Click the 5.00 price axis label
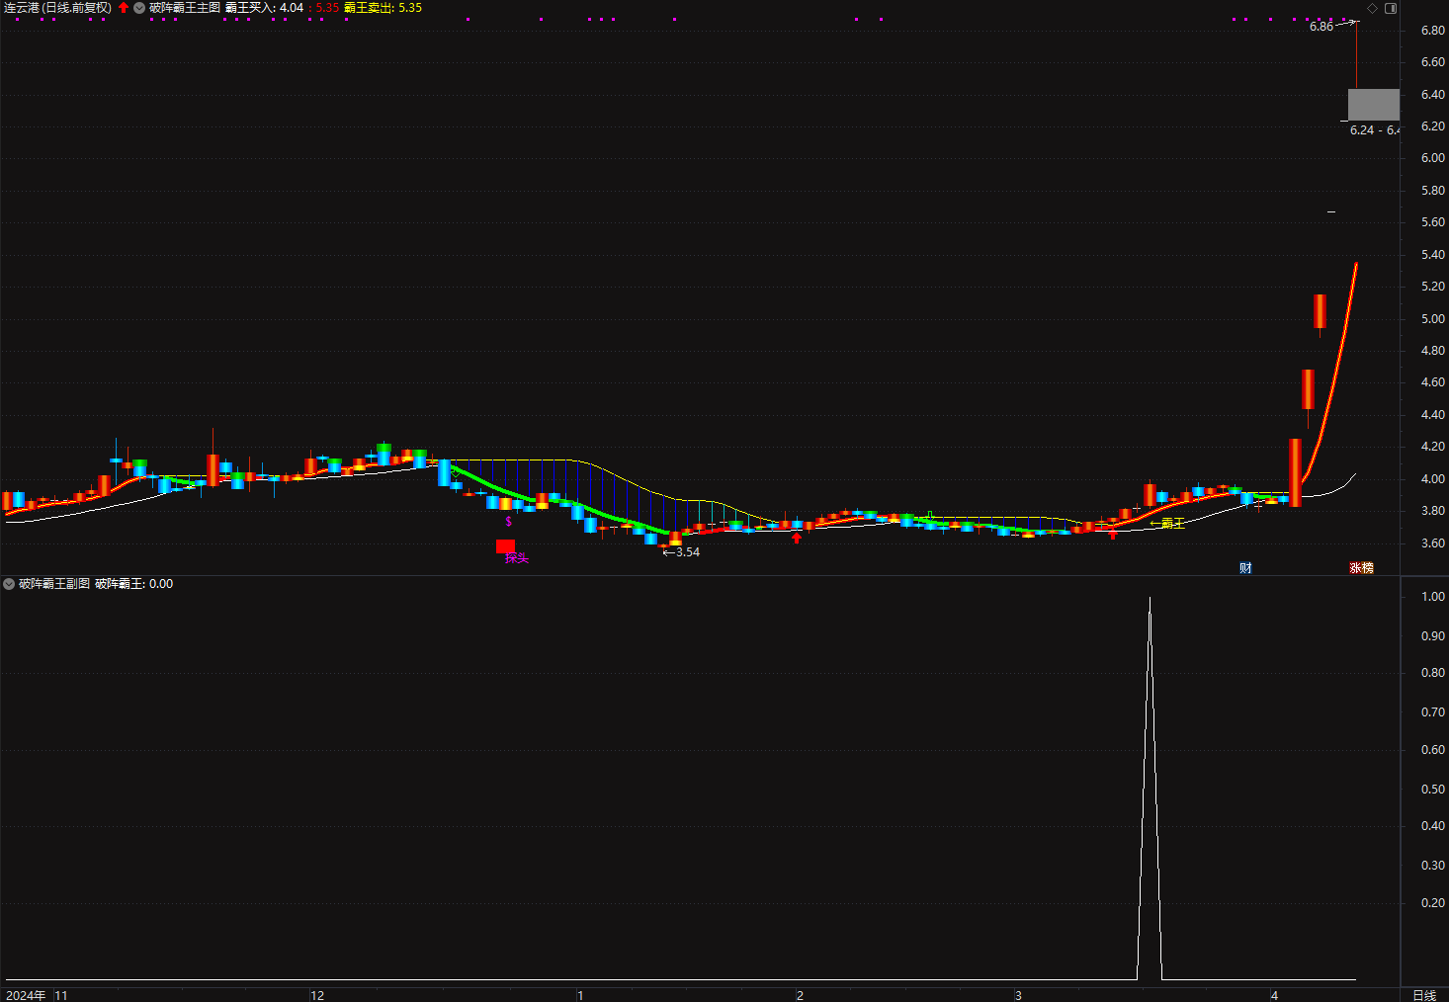The width and height of the screenshot is (1449, 1002). coord(1433,319)
